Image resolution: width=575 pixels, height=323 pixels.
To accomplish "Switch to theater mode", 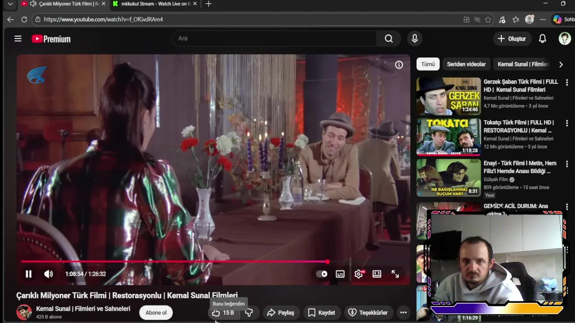I will [376, 274].
